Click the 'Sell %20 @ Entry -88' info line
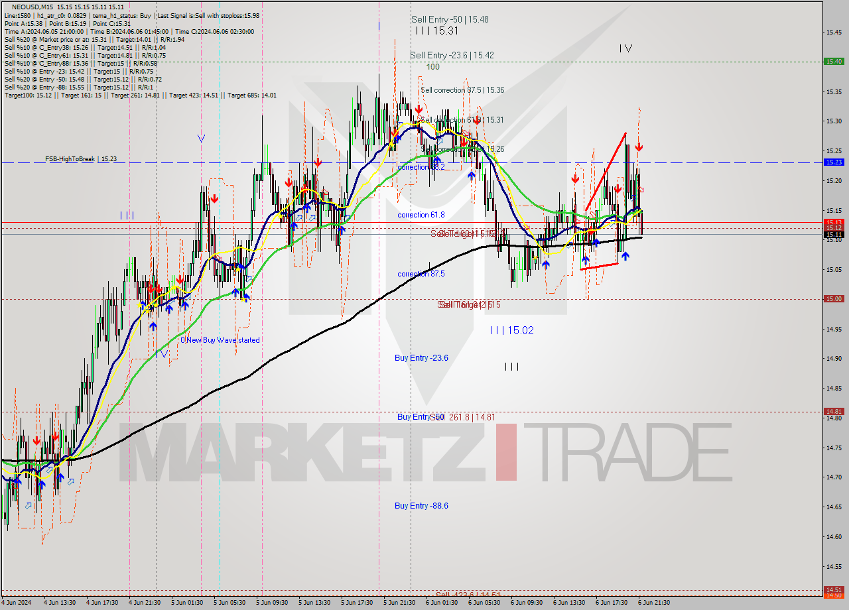 pos(79,88)
